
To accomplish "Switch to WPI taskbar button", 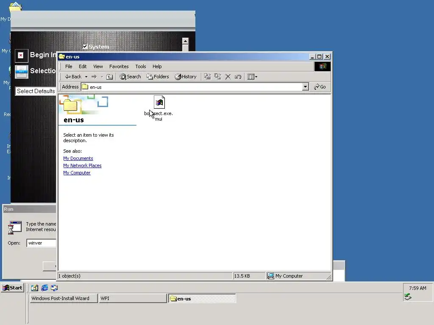I will pos(133,298).
